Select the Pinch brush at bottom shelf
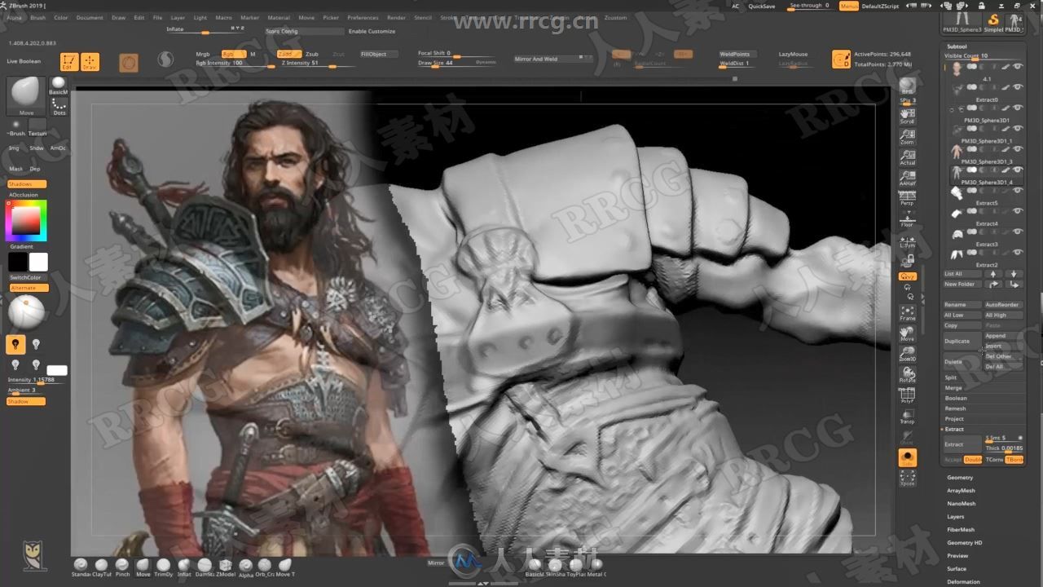This screenshot has height=587, width=1043. [122, 567]
